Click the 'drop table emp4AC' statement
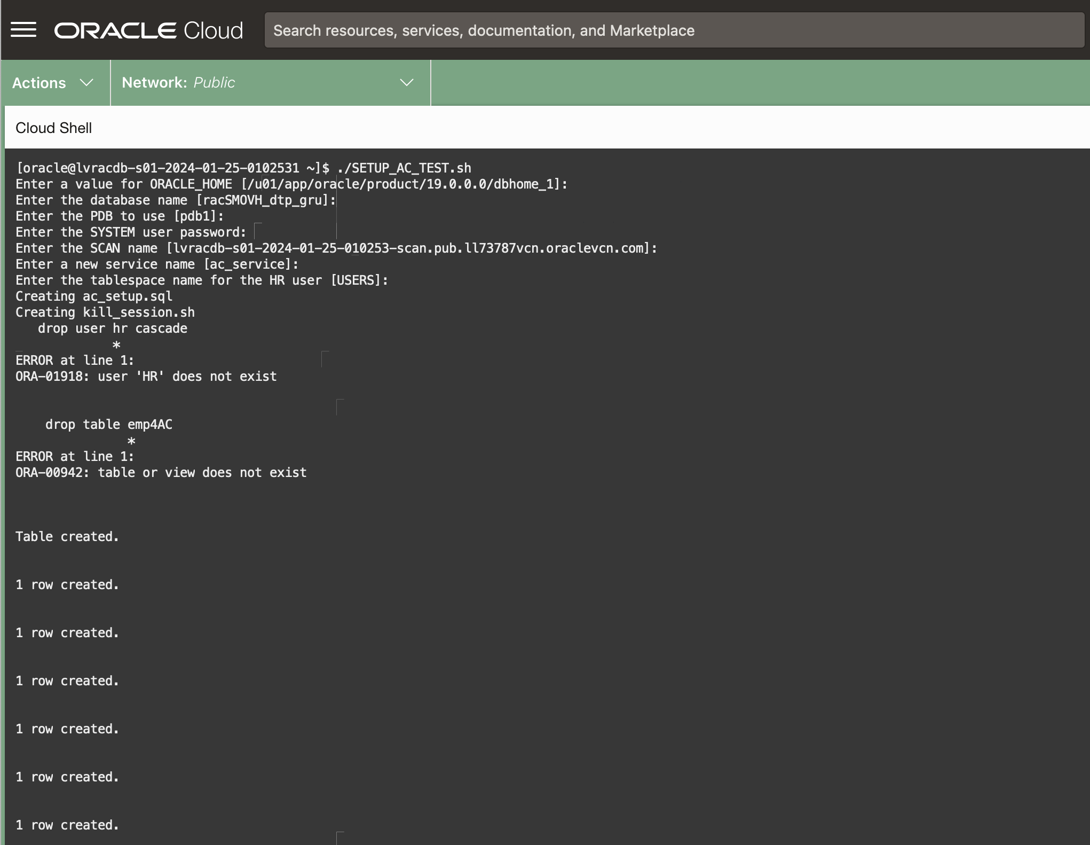 pyautogui.click(x=108, y=425)
